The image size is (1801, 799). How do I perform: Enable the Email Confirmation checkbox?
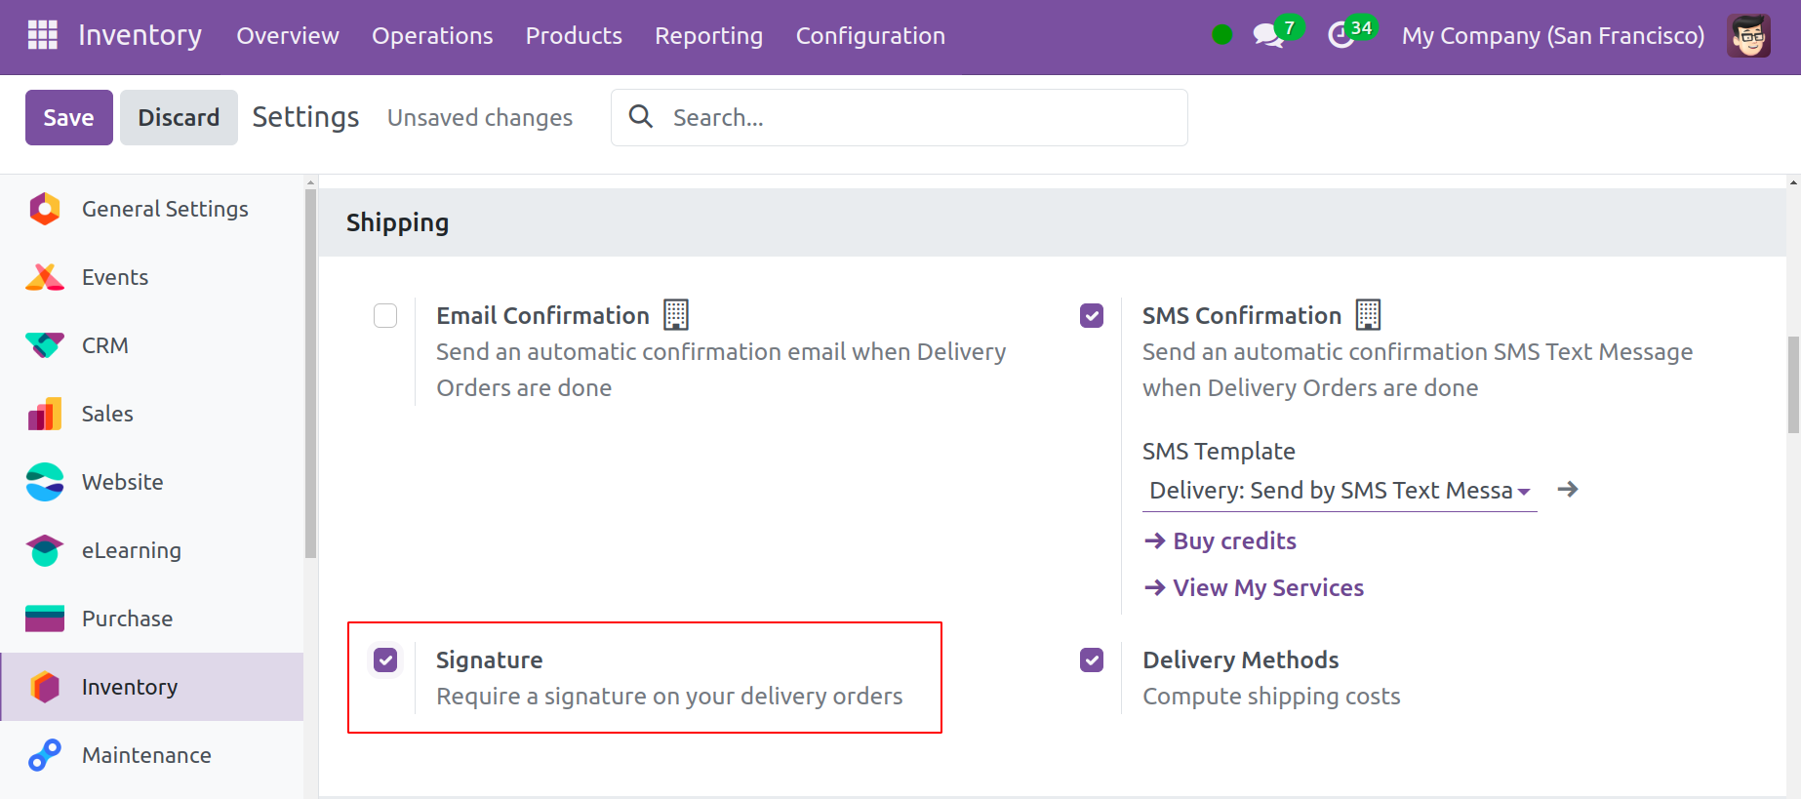pyautogui.click(x=385, y=316)
